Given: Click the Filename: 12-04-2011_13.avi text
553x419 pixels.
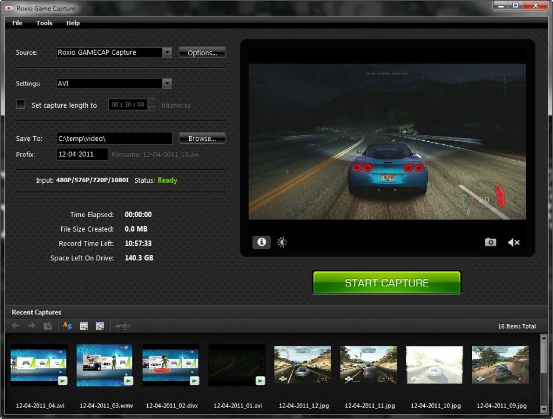Looking at the screenshot, I should 155,154.
